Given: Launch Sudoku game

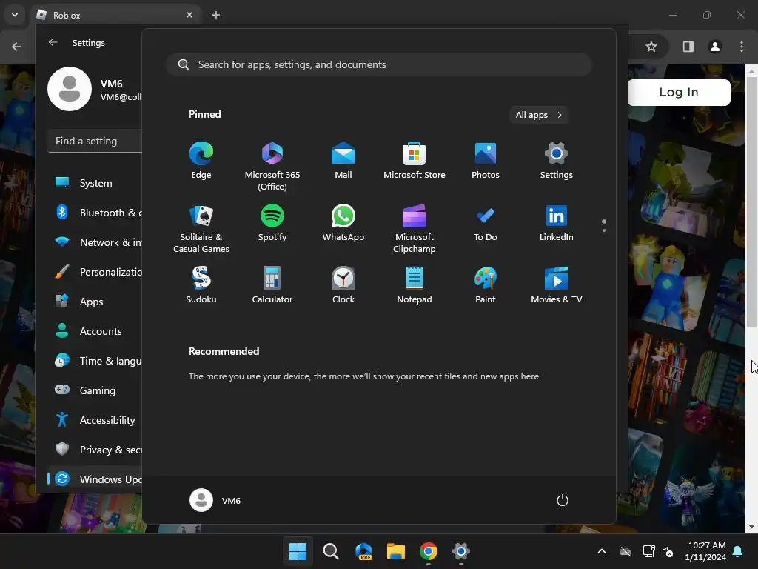Looking at the screenshot, I should coord(201,285).
